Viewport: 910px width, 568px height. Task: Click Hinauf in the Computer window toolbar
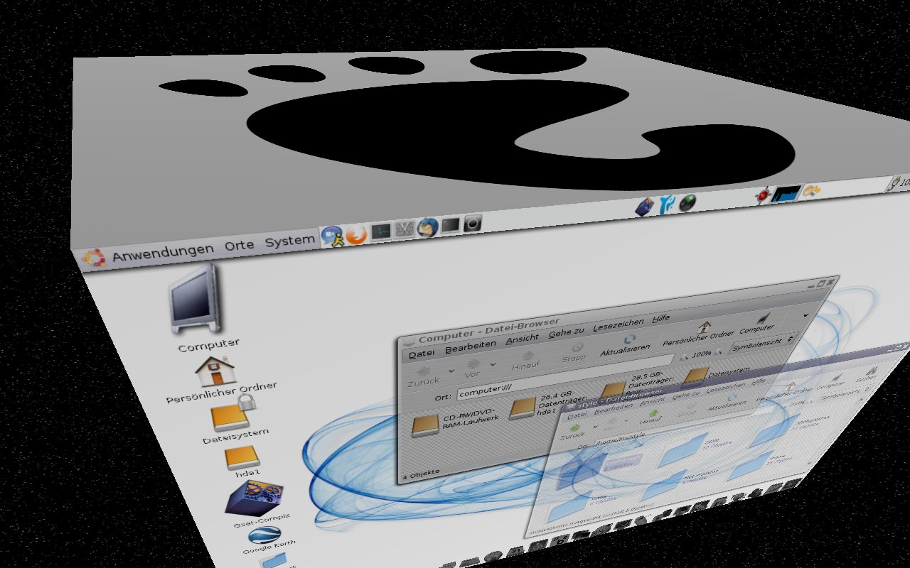pos(525,361)
